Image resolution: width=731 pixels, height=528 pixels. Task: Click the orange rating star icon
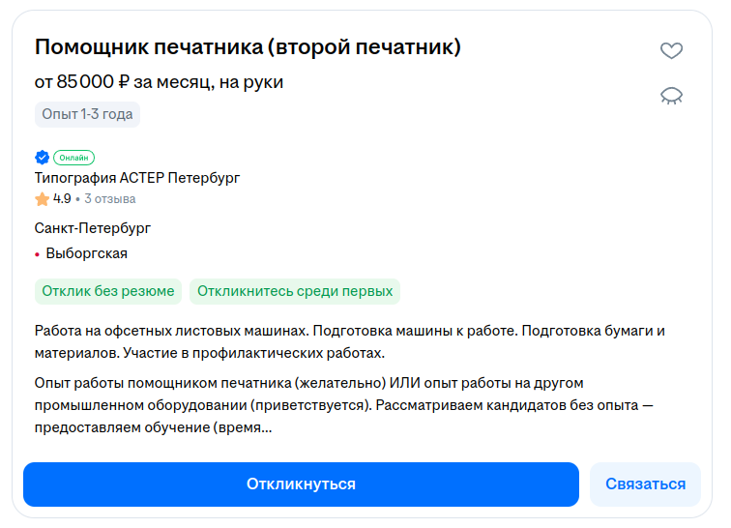point(42,199)
